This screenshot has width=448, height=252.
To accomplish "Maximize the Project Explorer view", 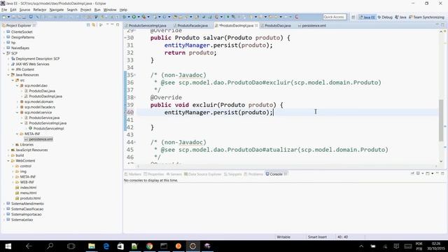I will (x=118, y=25).
